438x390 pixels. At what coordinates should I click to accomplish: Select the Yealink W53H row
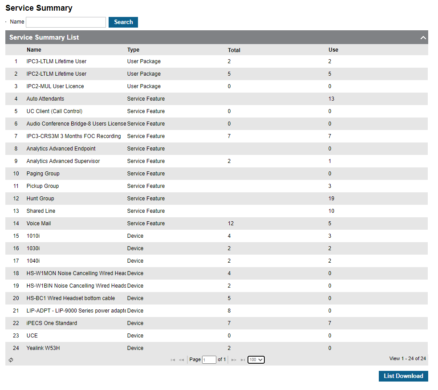coord(216,348)
